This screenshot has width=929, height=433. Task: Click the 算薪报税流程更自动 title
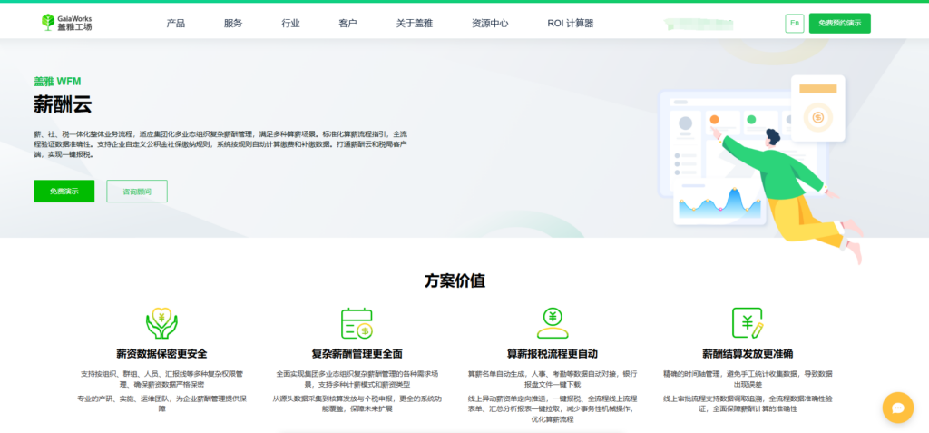coord(553,354)
